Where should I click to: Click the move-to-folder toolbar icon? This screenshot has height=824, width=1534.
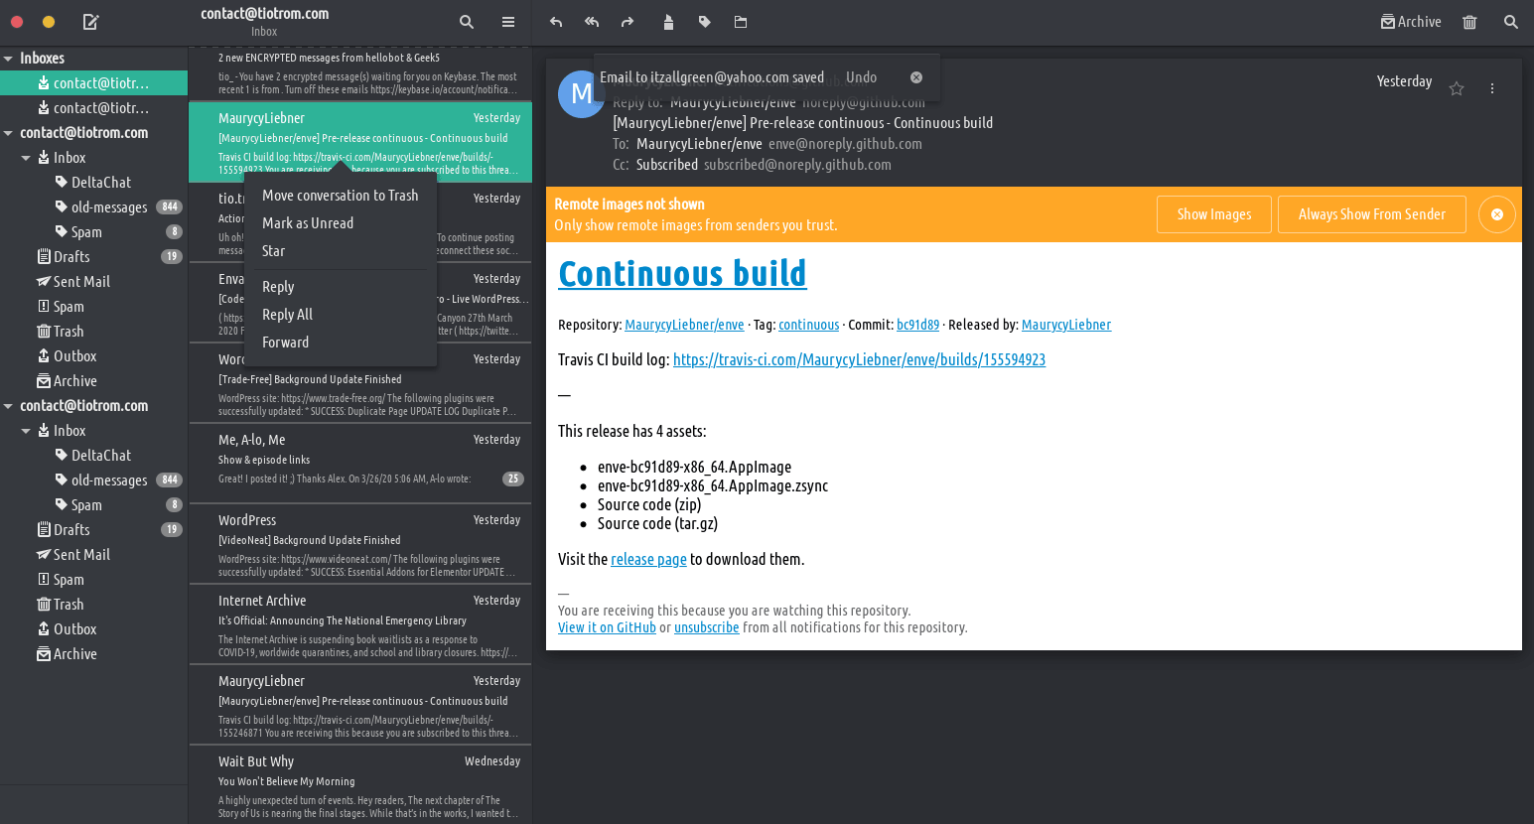tap(741, 22)
